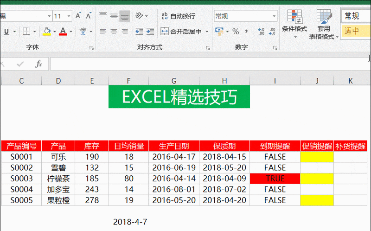Open 数字 number group dialog launcher
The height and width of the screenshot is (231, 371).
(275, 48)
